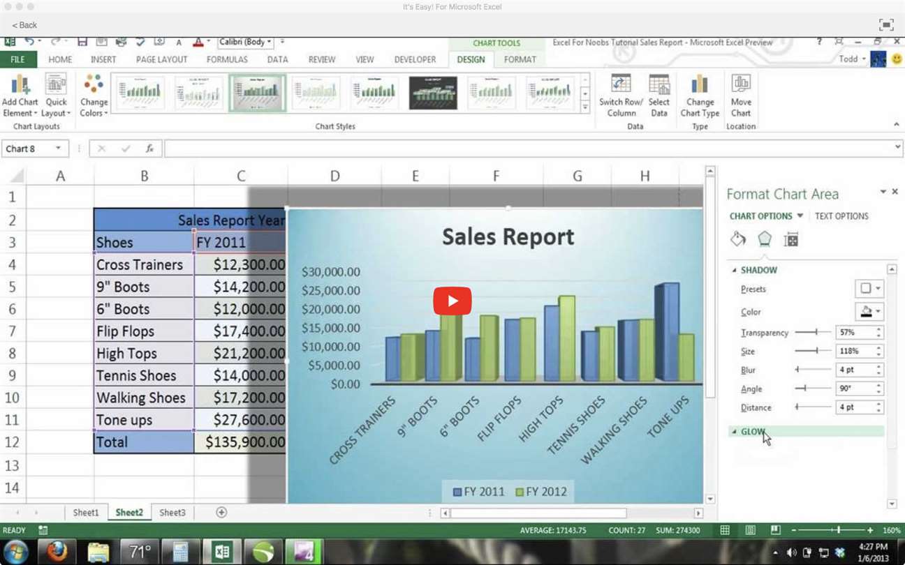Open Excel from the Windows taskbar
The image size is (905, 565).
pyautogui.click(x=222, y=552)
